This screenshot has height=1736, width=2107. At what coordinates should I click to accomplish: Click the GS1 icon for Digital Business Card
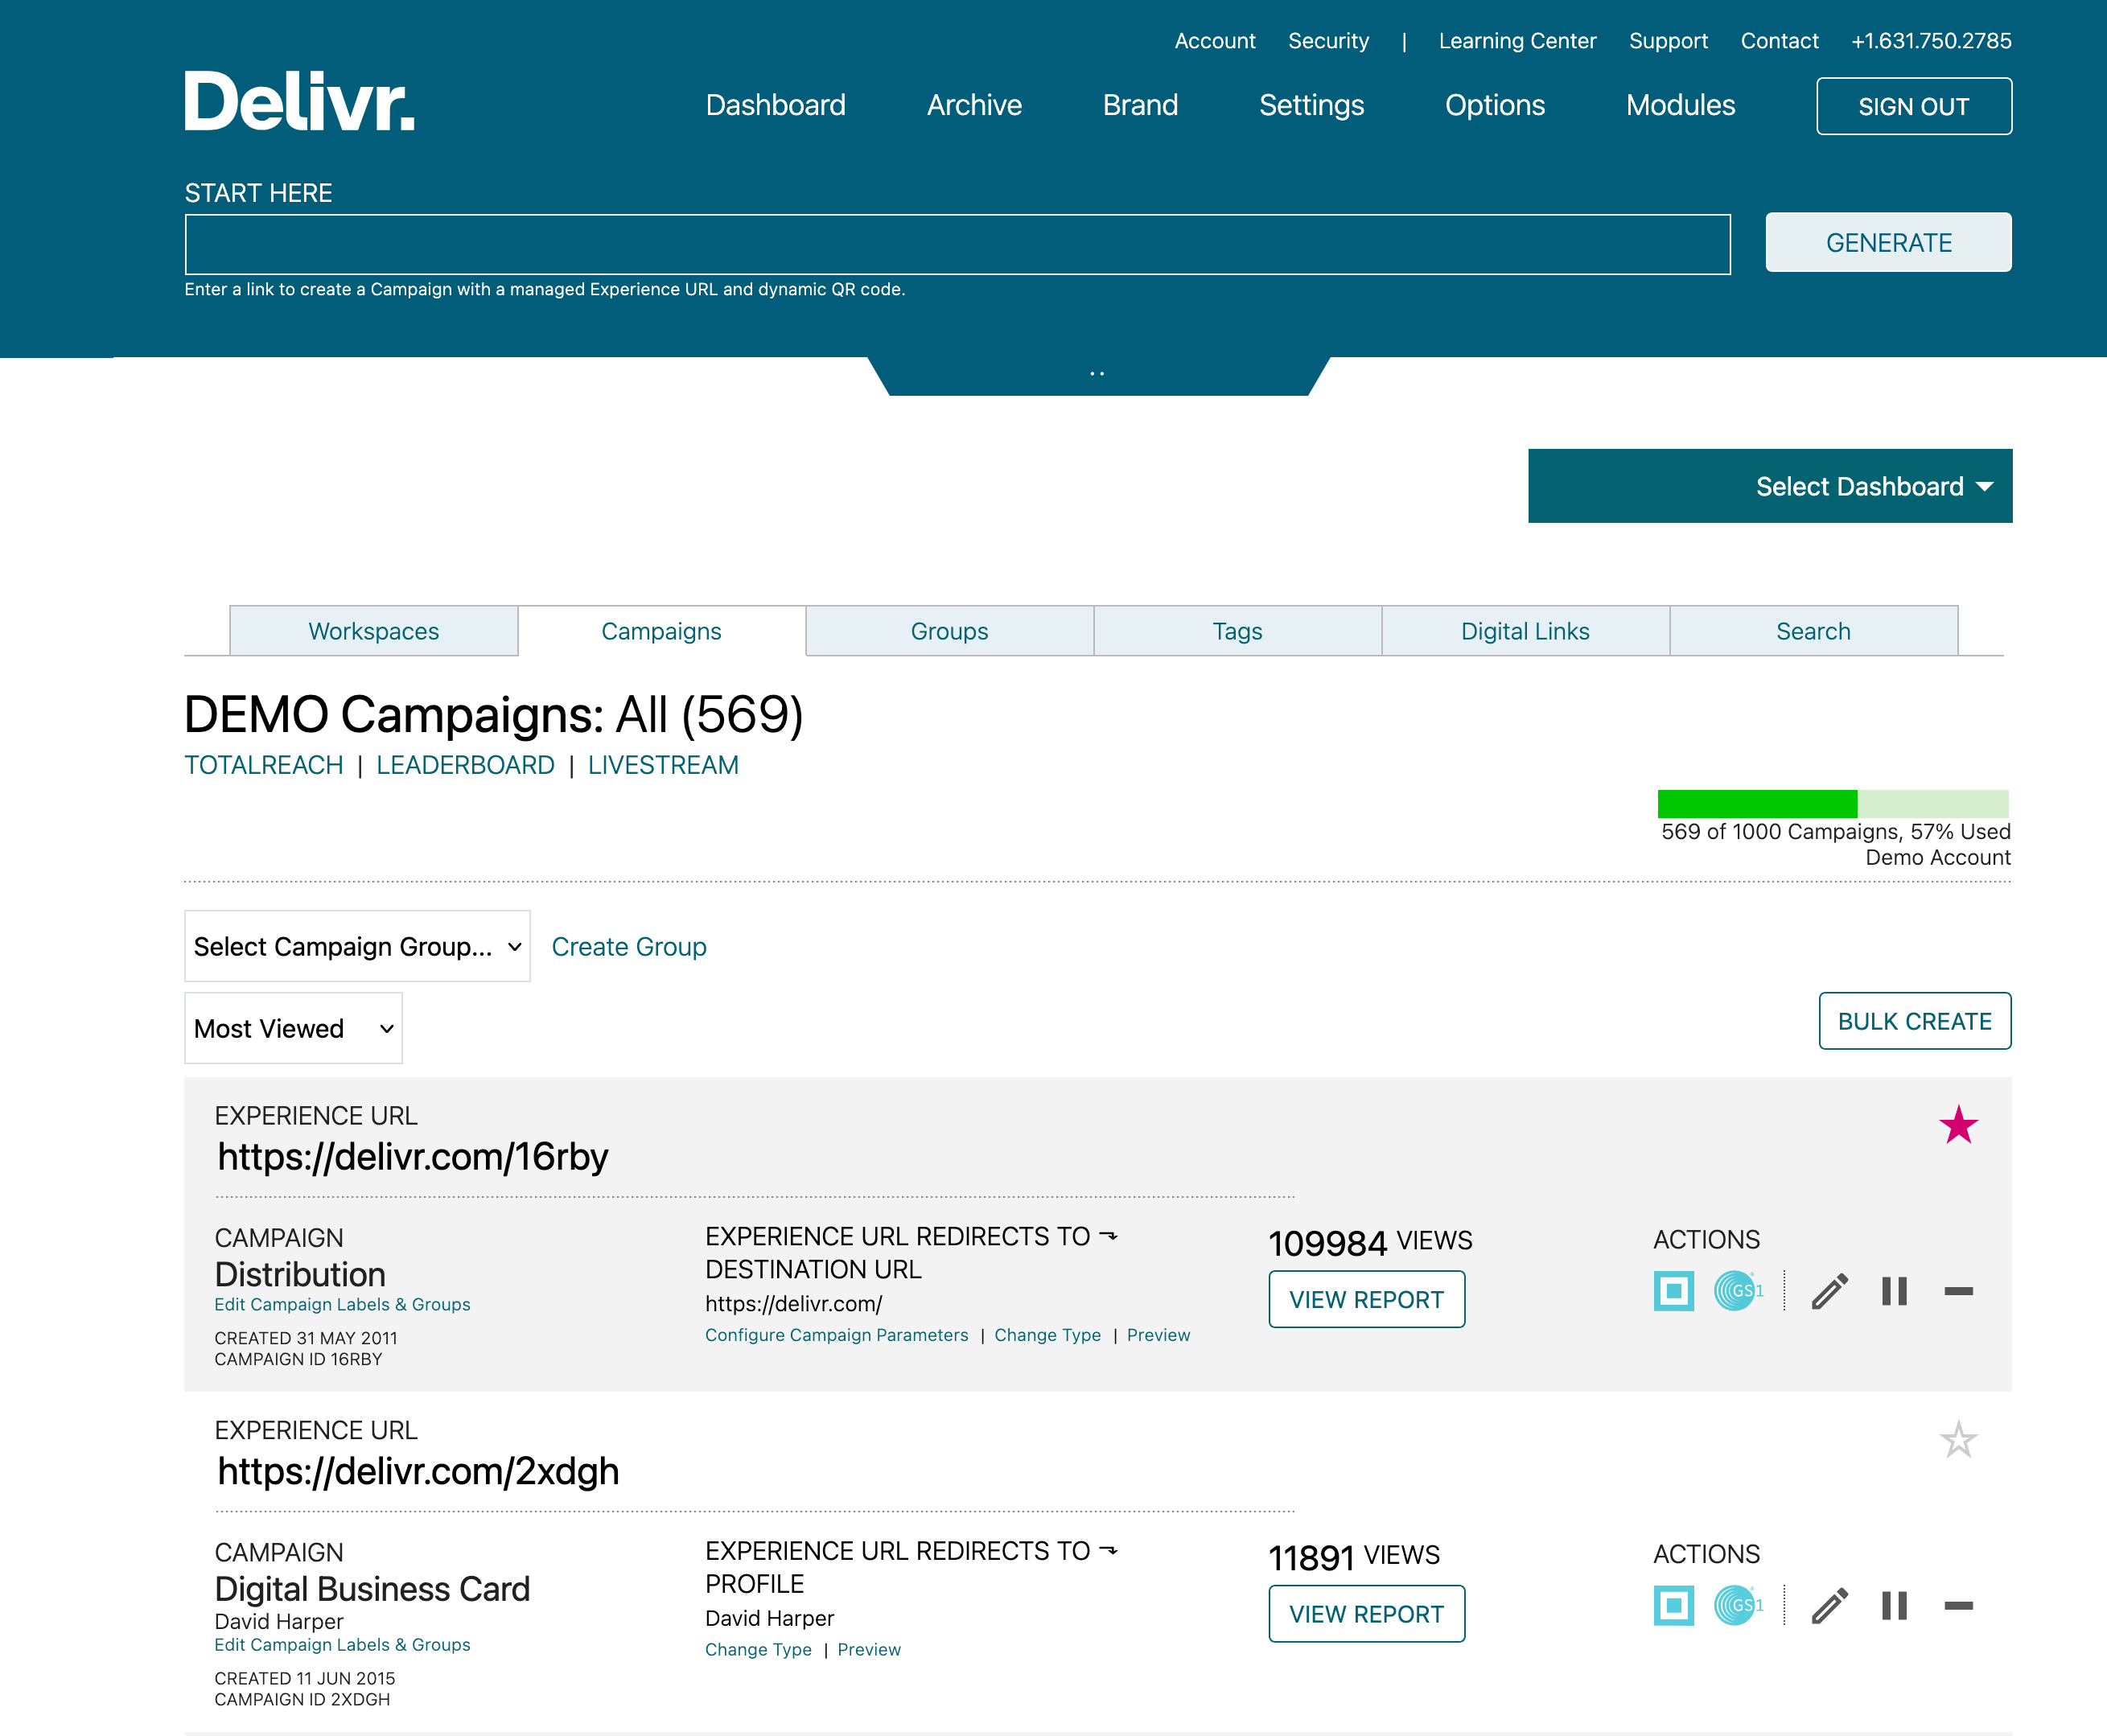click(x=1737, y=1606)
